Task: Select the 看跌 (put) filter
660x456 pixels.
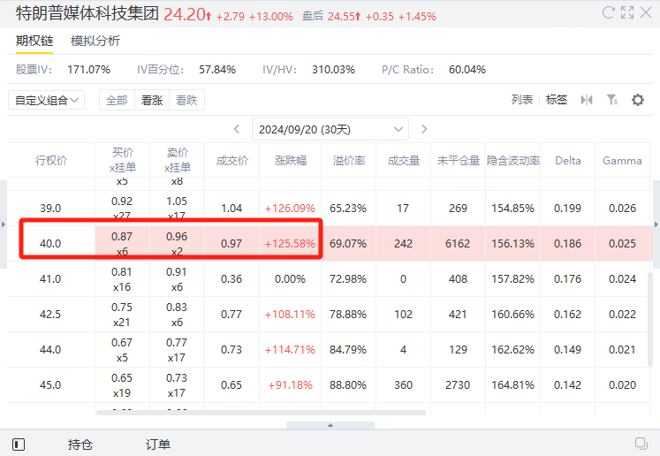Action: tap(186, 100)
